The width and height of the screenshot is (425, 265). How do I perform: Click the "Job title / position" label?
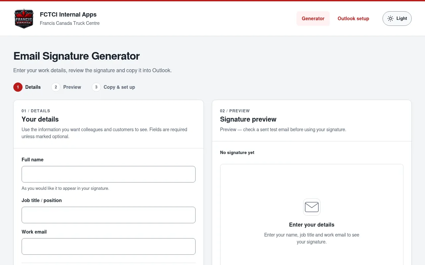42,200
